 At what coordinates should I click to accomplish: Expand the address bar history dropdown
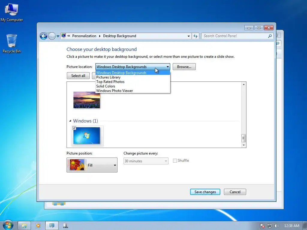click(x=189, y=36)
